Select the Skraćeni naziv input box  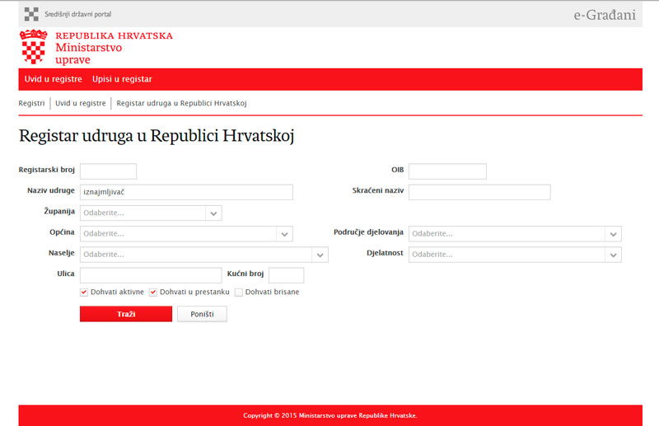tap(479, 192)
